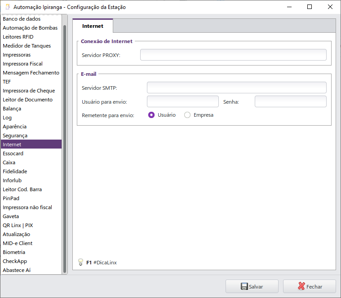Click the F1 #DicaLinx hint text
This screenshot has height=298, width=341.
click(x=102, y=263)
